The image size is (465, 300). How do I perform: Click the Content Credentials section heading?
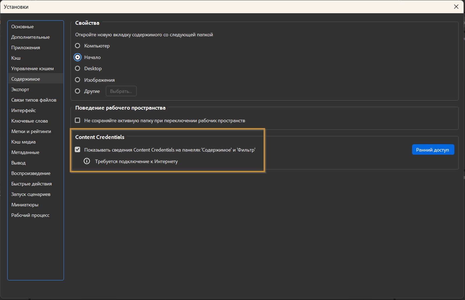pyautogui.click(x=100, y=137)
